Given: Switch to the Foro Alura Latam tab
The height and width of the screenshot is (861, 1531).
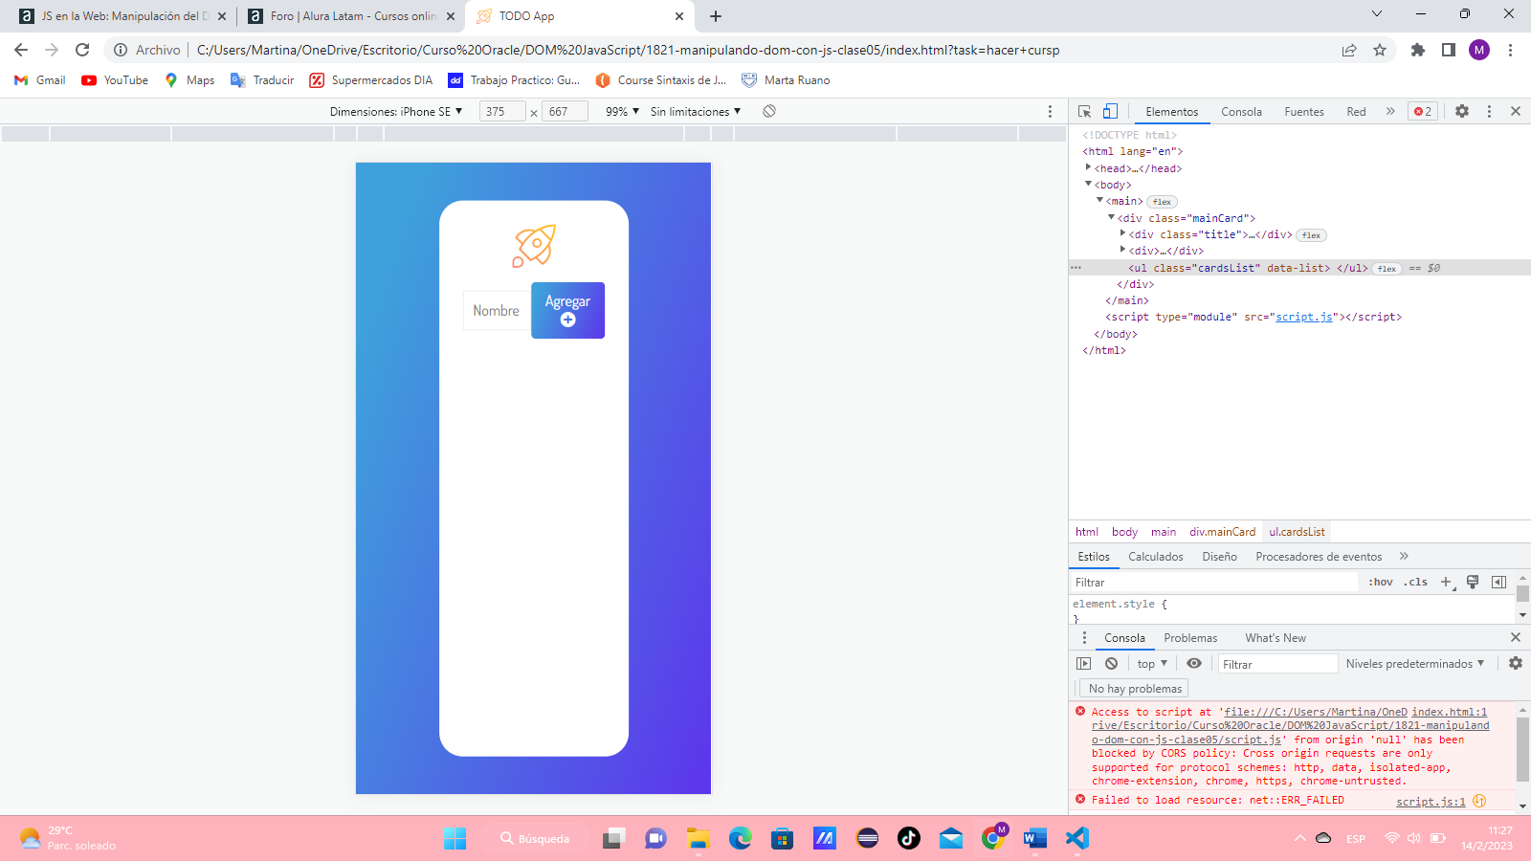Looking at the screenshot, I should coord(352,16).
